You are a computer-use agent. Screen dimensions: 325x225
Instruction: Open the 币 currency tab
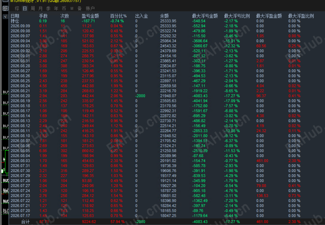(x=64, y=9)
